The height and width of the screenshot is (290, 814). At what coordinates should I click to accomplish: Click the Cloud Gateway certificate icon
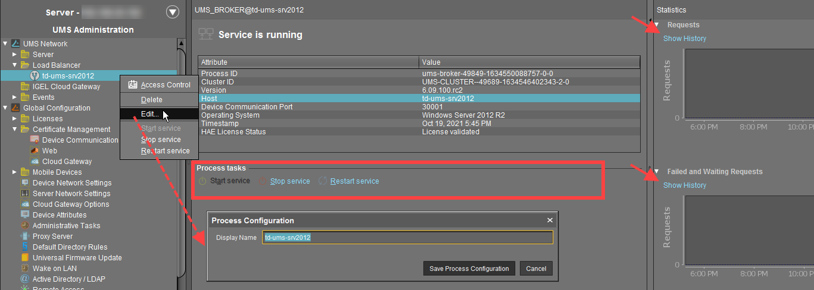pos(35,162)
